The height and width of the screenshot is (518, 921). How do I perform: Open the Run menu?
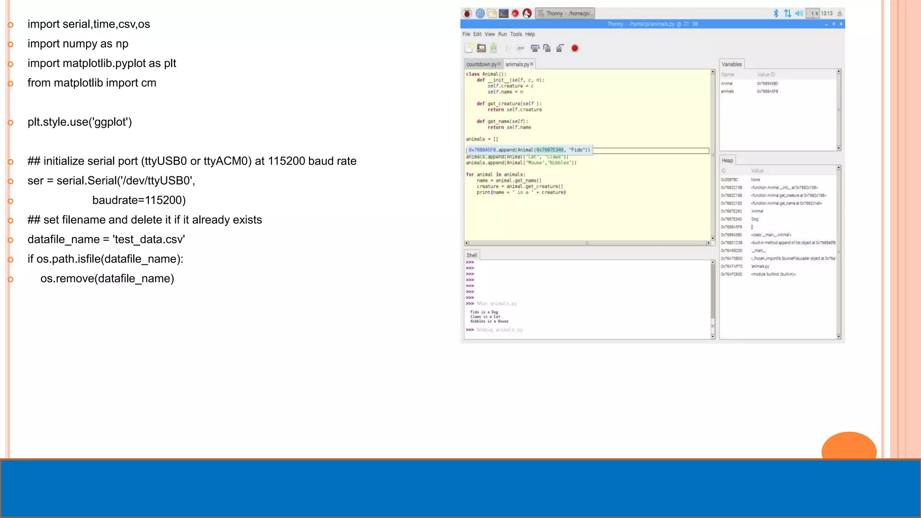(502, 34)
